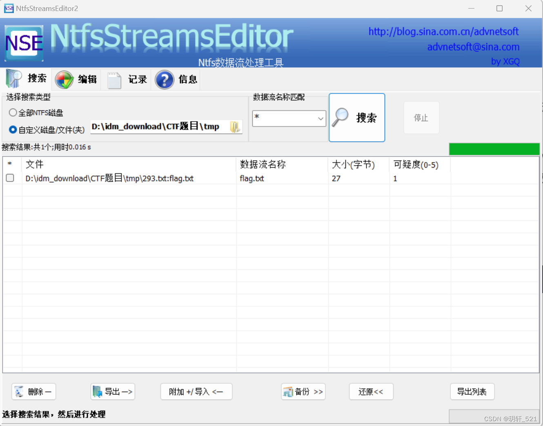Close the NtfsStreamsEditor2 window

click(x=528, y=8)
